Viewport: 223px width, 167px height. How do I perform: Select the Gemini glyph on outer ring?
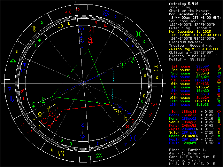[x=139, y=34]
